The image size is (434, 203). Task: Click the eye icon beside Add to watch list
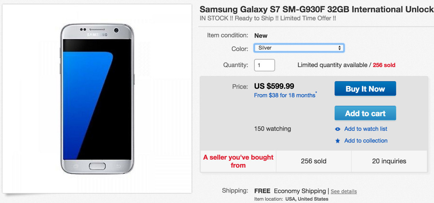(x=338, y=129)
